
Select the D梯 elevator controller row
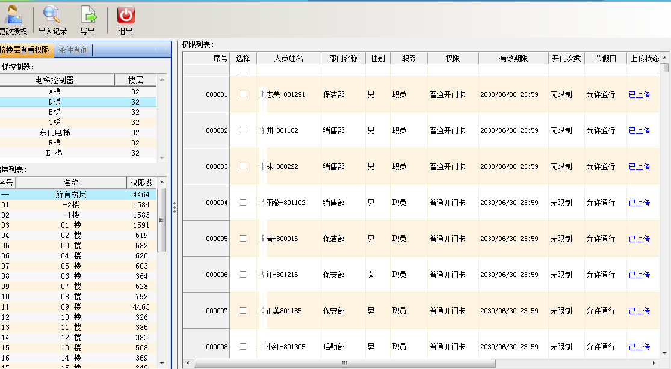[78, 102]
